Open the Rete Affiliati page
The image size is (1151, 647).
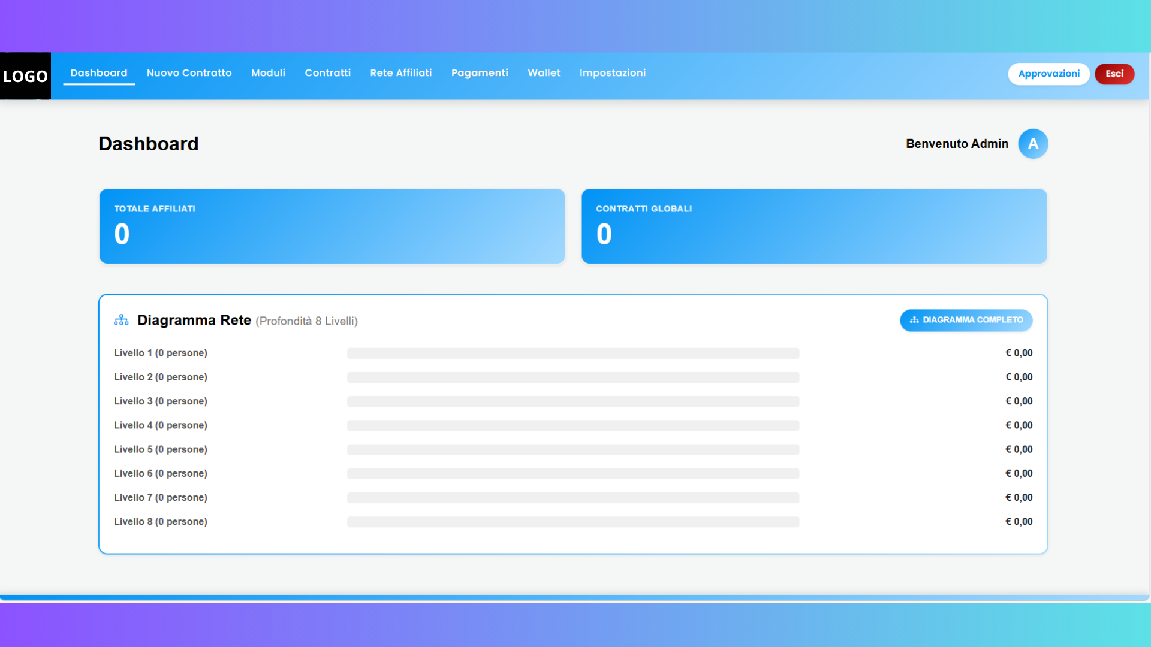pos(400,73)
